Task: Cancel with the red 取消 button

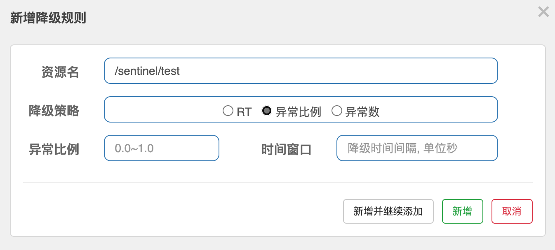Action: point(512,211)
